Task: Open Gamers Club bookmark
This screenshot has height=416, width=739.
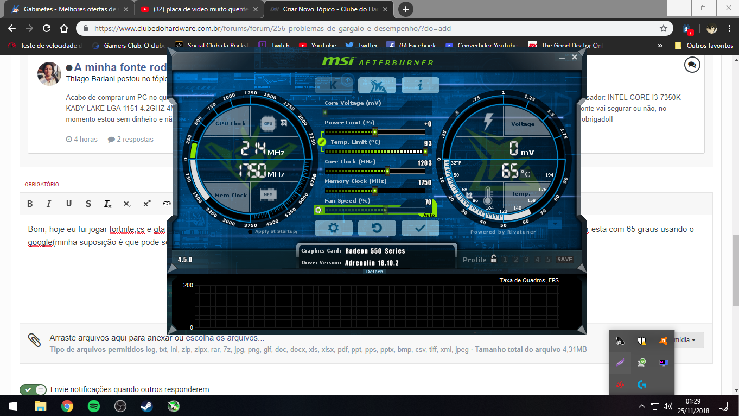Action: [x=129, y=46]
